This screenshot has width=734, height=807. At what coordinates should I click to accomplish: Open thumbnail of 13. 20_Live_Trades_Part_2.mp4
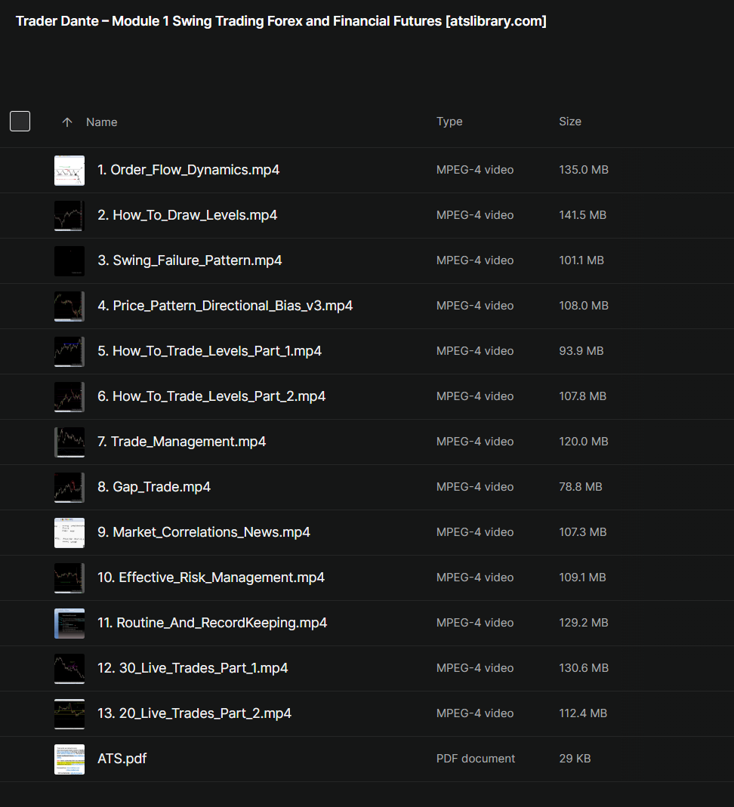click(69, 714)
